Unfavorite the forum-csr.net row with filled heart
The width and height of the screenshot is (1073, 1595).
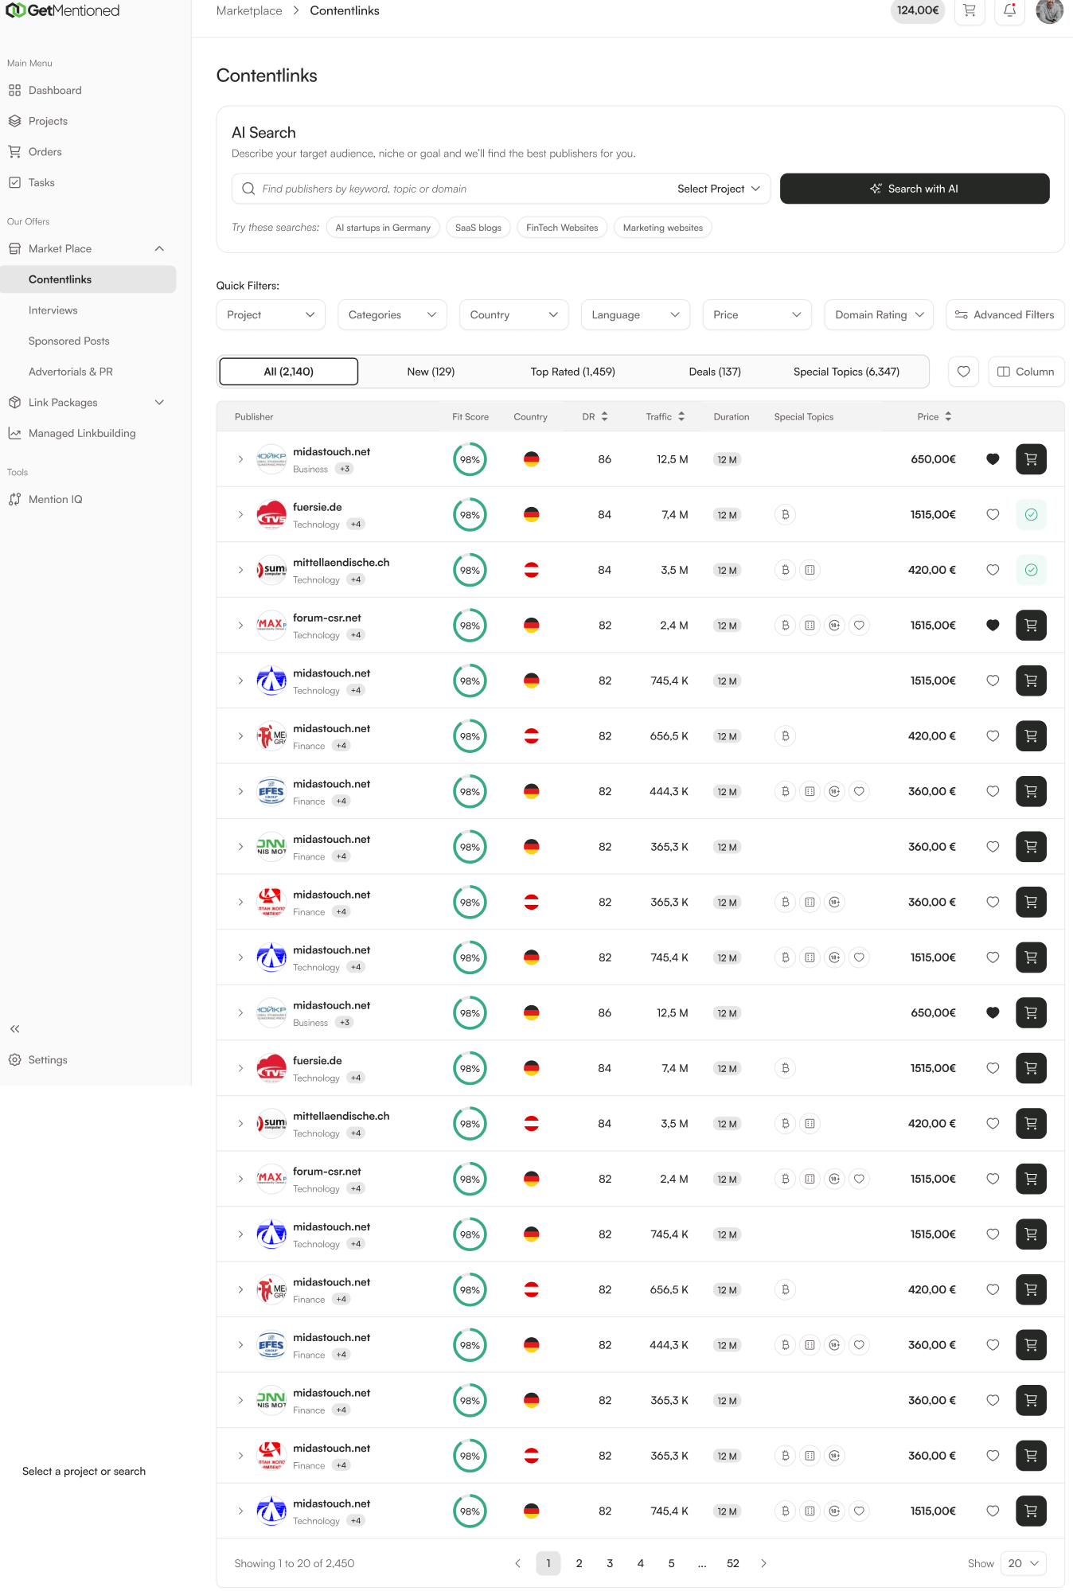click(x=993, y=626)
